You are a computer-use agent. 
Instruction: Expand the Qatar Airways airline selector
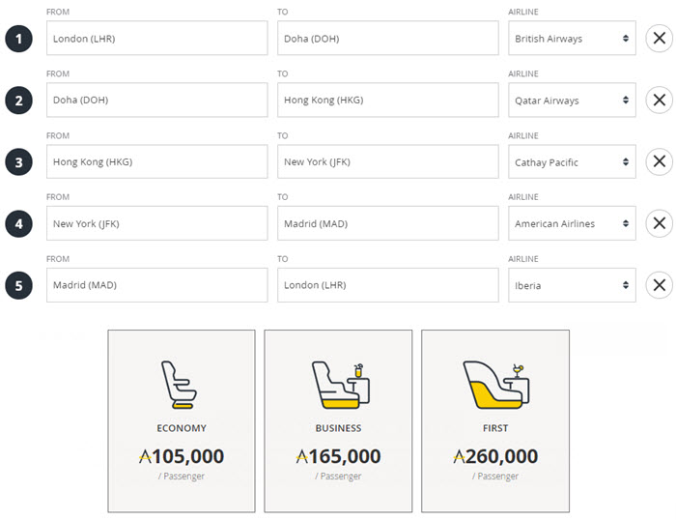tap(572, 101)
